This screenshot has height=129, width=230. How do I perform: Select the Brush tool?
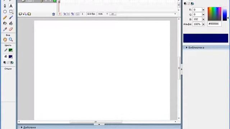tap(11, 18)
